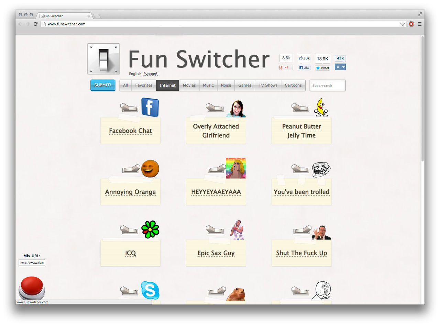Switch to the Music tab

[x=208, y=85]
